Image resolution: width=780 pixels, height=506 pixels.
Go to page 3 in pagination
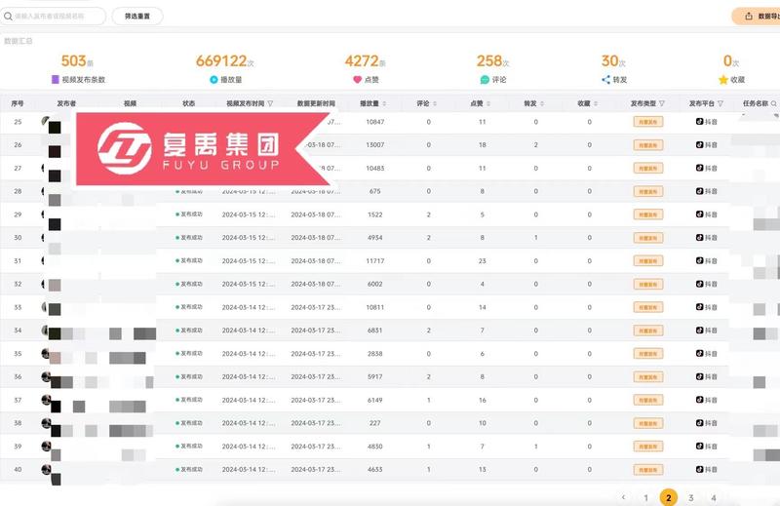[x=691, y=497]
